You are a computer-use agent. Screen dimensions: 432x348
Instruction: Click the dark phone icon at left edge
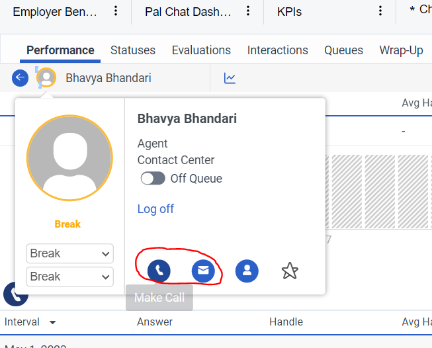point(15,294)
